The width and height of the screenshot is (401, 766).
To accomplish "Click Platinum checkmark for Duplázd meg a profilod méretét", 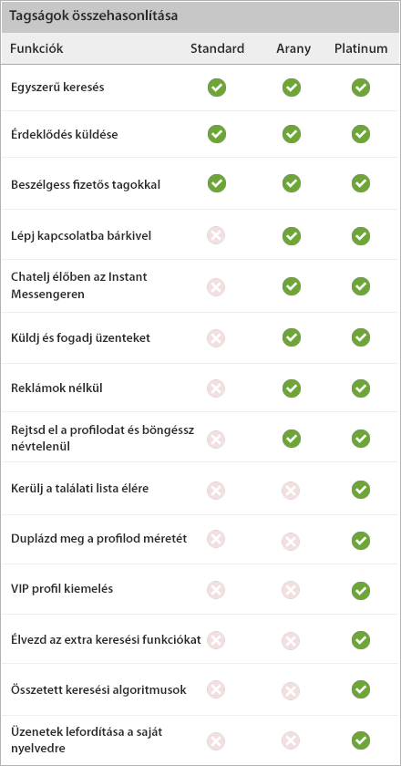I will (x=361, y=541).
